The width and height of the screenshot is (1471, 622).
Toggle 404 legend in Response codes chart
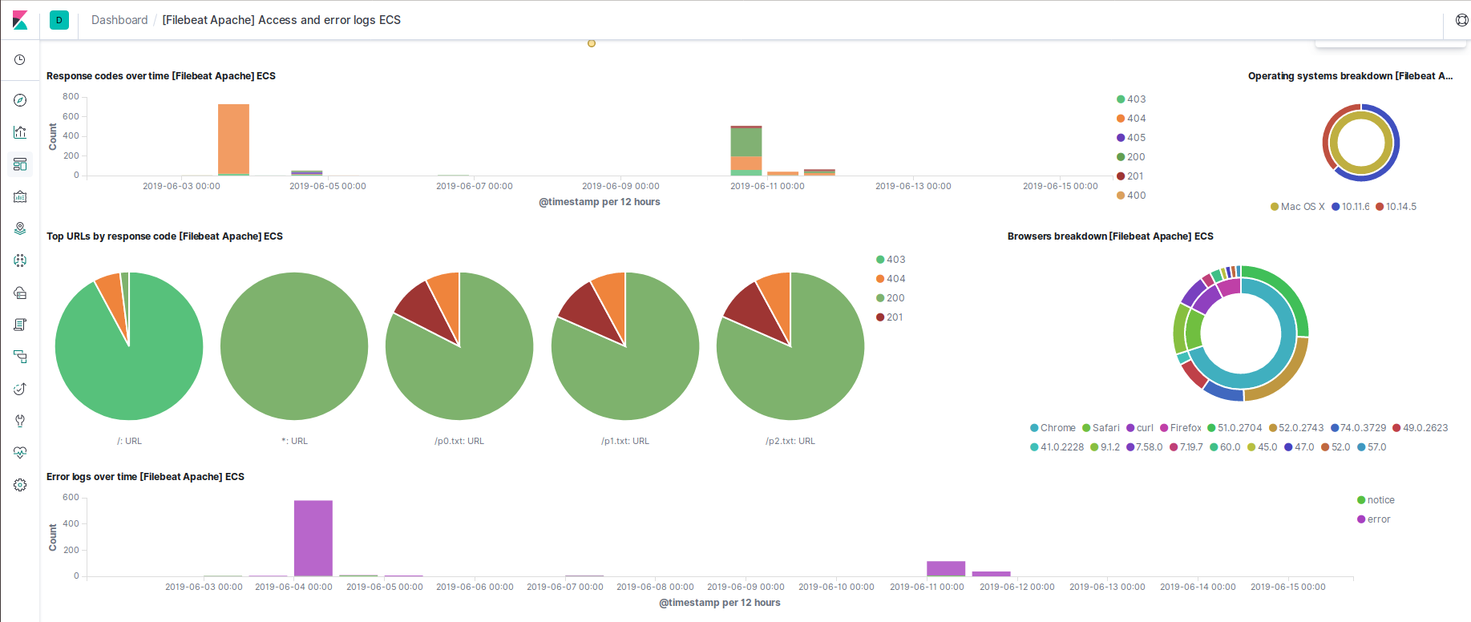[1131, 119]
